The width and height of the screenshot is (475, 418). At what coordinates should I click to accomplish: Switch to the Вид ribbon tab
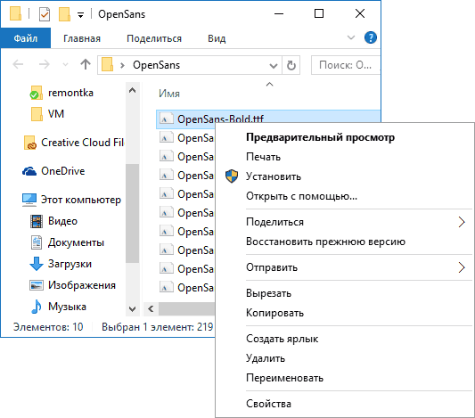pyautogui.click(x=217, y=38)
